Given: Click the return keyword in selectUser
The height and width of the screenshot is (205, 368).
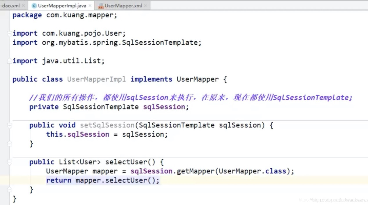Looking at the screenshot, I should (59, 181).
